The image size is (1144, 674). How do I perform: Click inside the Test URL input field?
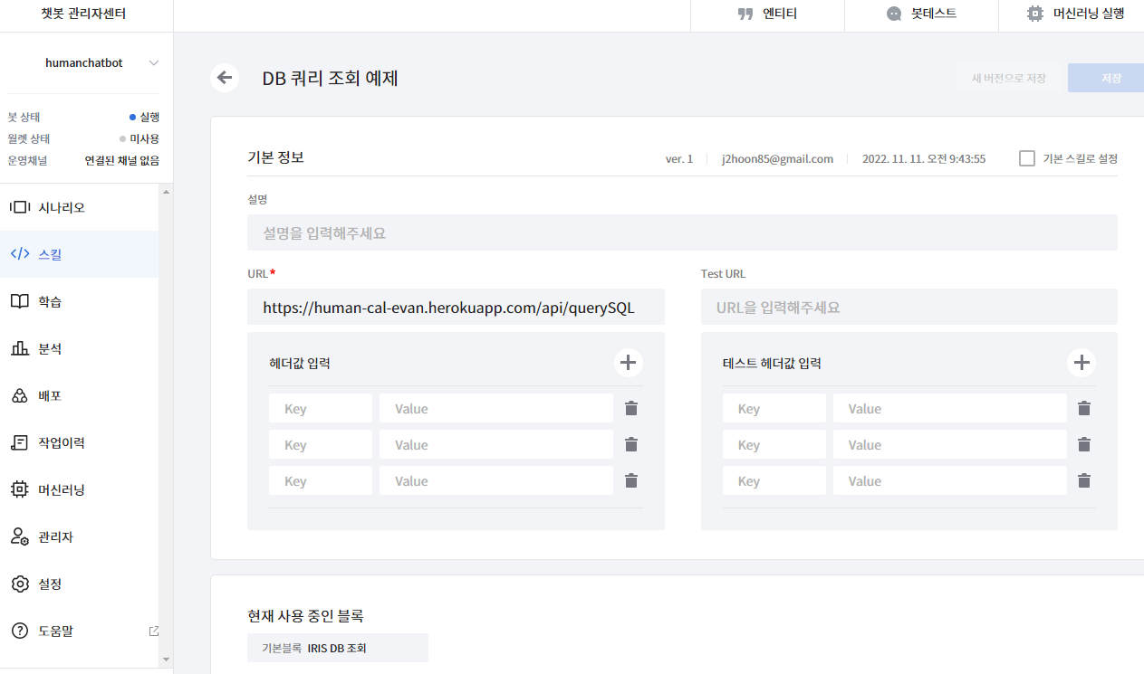(x=908, y=307)
